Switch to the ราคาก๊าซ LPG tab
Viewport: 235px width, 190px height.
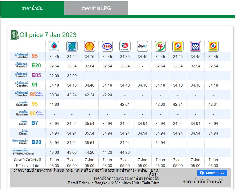coord(96,8)
